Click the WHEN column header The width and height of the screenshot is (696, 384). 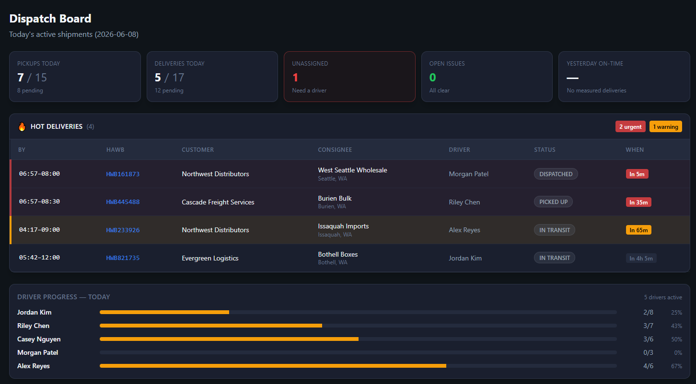coord(635,150)
